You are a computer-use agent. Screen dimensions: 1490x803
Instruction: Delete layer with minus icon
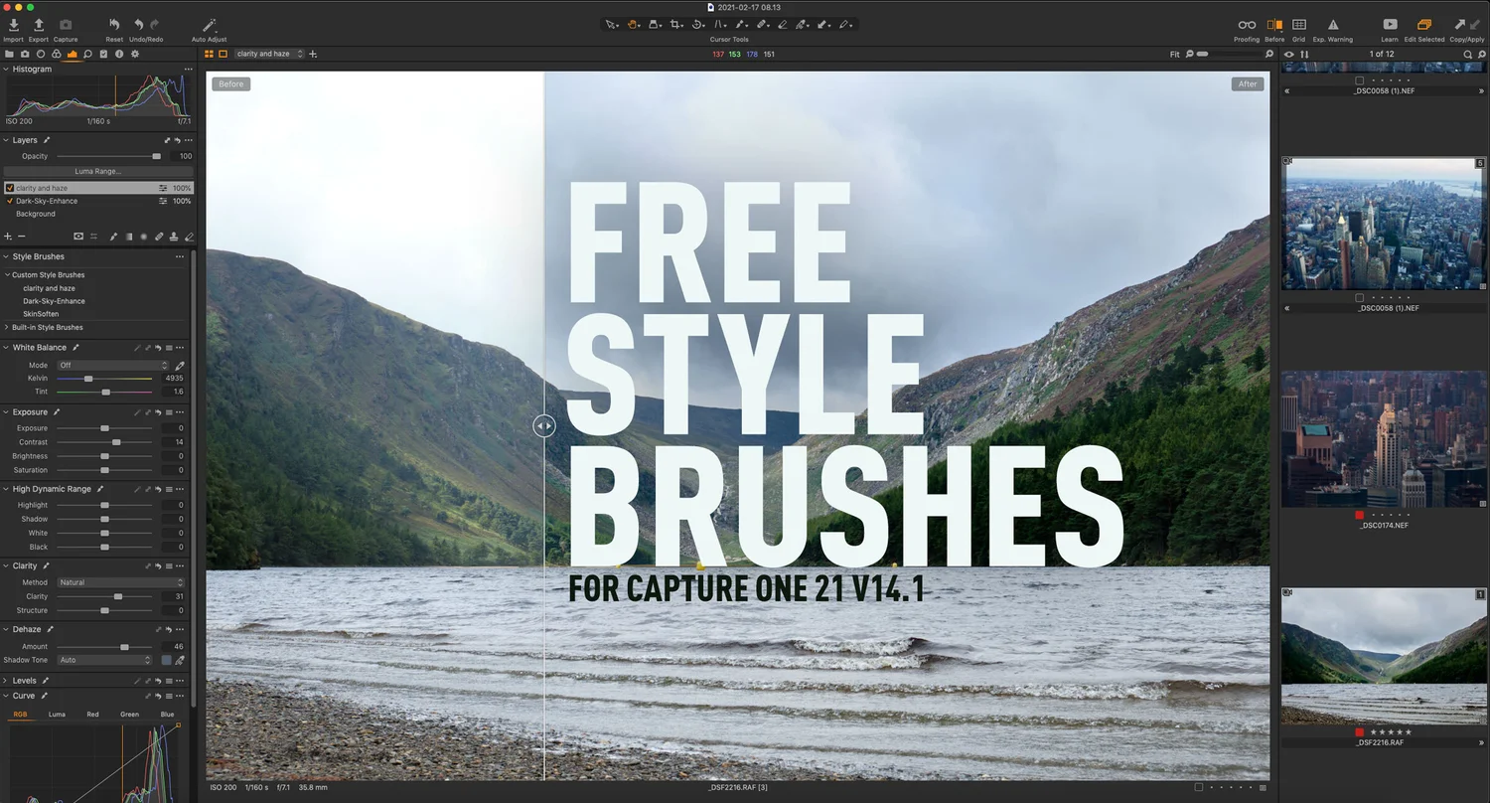pyautogui.click(x=21, y=237)
